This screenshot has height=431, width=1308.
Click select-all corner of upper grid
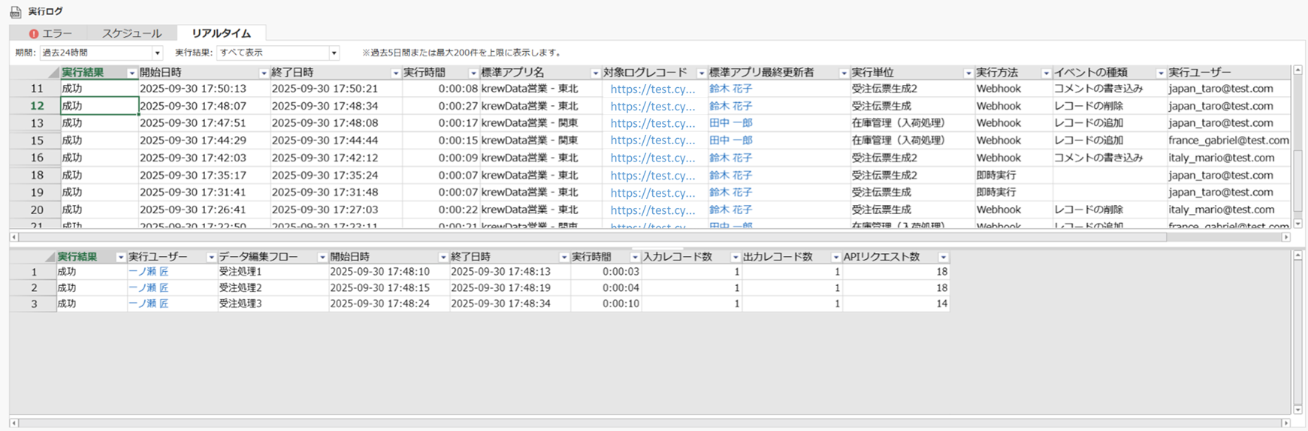[53, 73]
